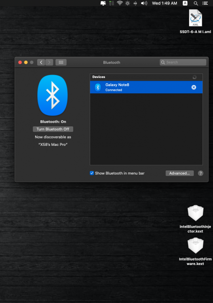213x303 pixels.
Task: Open the Wi-Fi menu bar icon
Action: pyautogui.click(x=120, y=3)
